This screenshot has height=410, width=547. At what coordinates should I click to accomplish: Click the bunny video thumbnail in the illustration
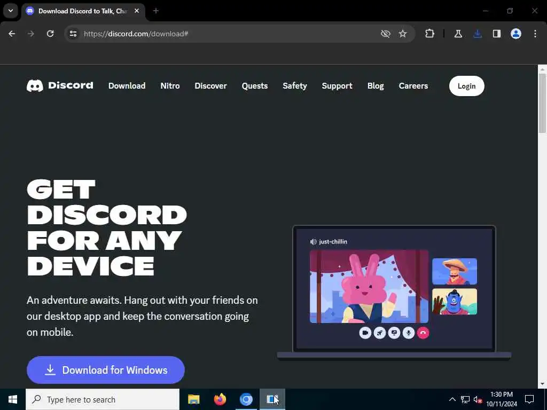coord(369,287)
